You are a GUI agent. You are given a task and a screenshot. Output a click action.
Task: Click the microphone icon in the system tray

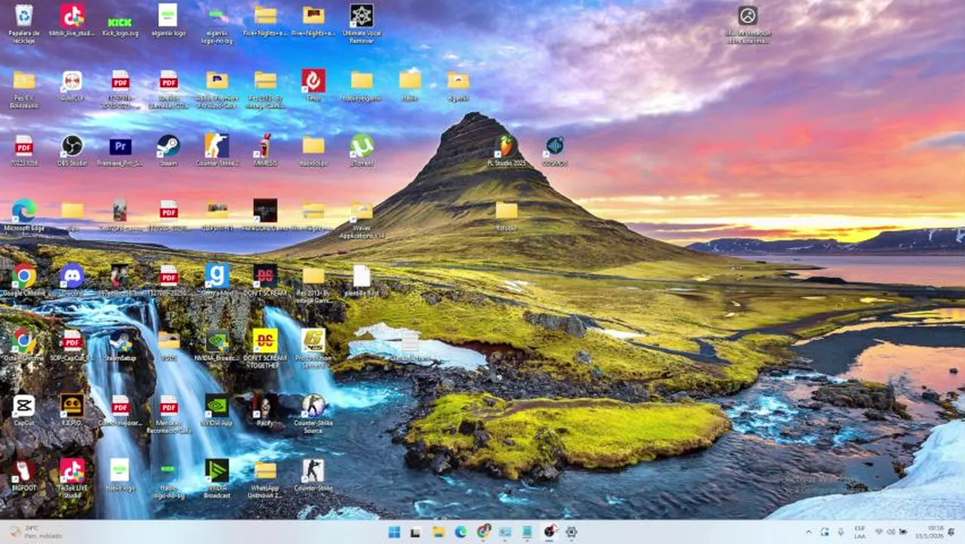pos(840,532)
